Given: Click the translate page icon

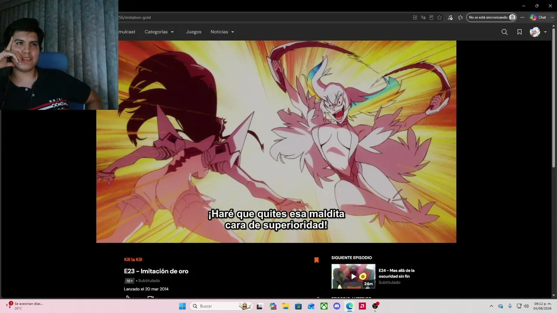Looking at the screenshot, I should point(423,17).
